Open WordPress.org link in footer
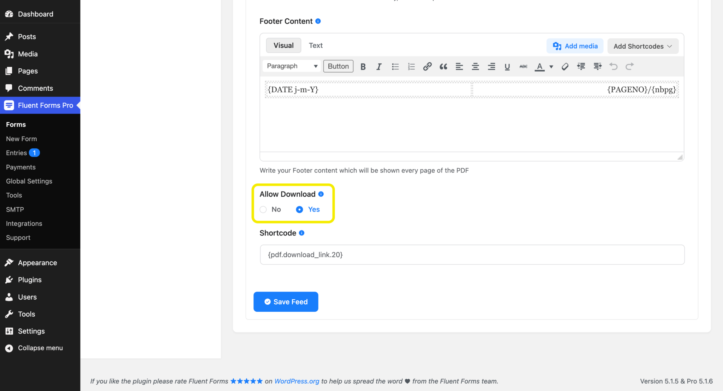 (x=297, y=381)
